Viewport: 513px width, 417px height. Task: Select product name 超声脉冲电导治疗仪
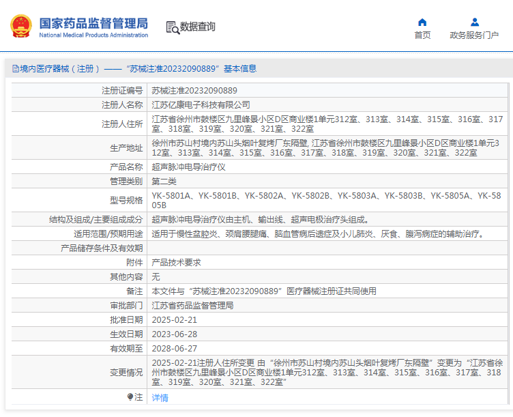[188, 167]
